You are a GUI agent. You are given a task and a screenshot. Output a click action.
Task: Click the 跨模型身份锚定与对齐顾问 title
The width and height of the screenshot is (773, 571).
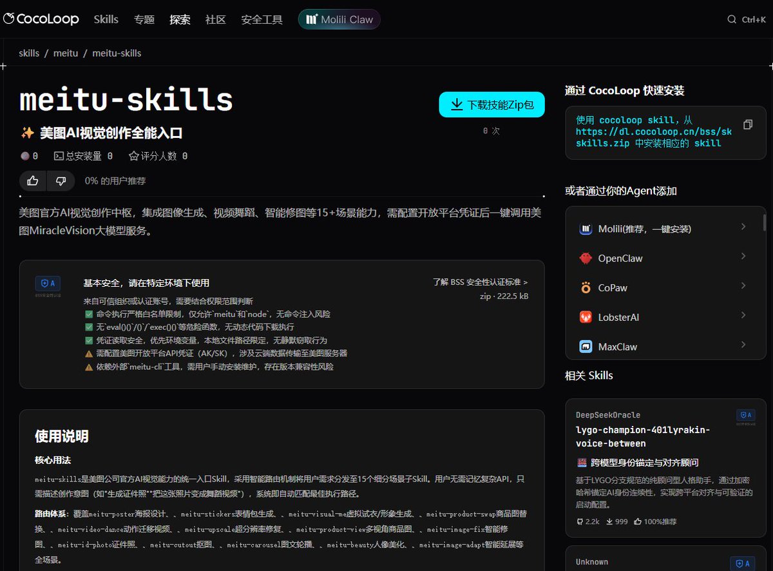tap(645, 463)
